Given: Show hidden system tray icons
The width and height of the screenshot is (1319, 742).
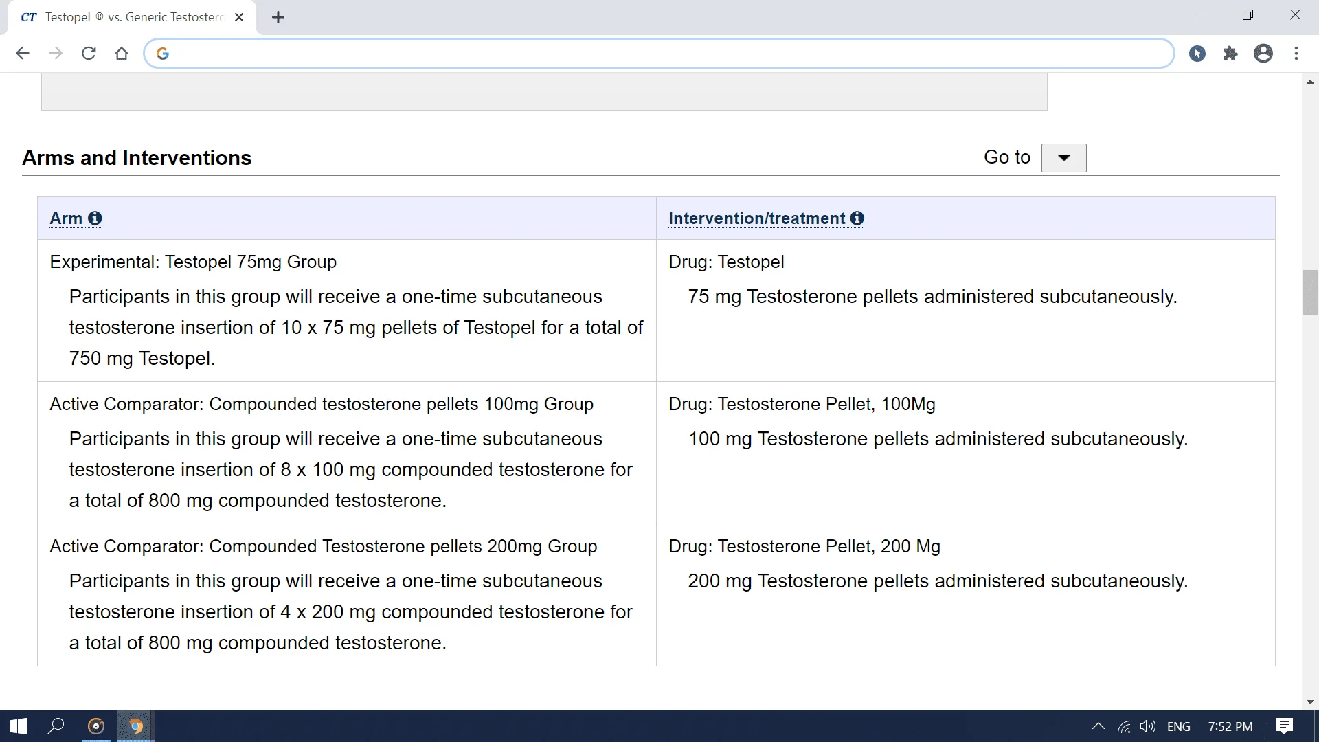Looking at the screenshot, I should [x=1098, y=726].
